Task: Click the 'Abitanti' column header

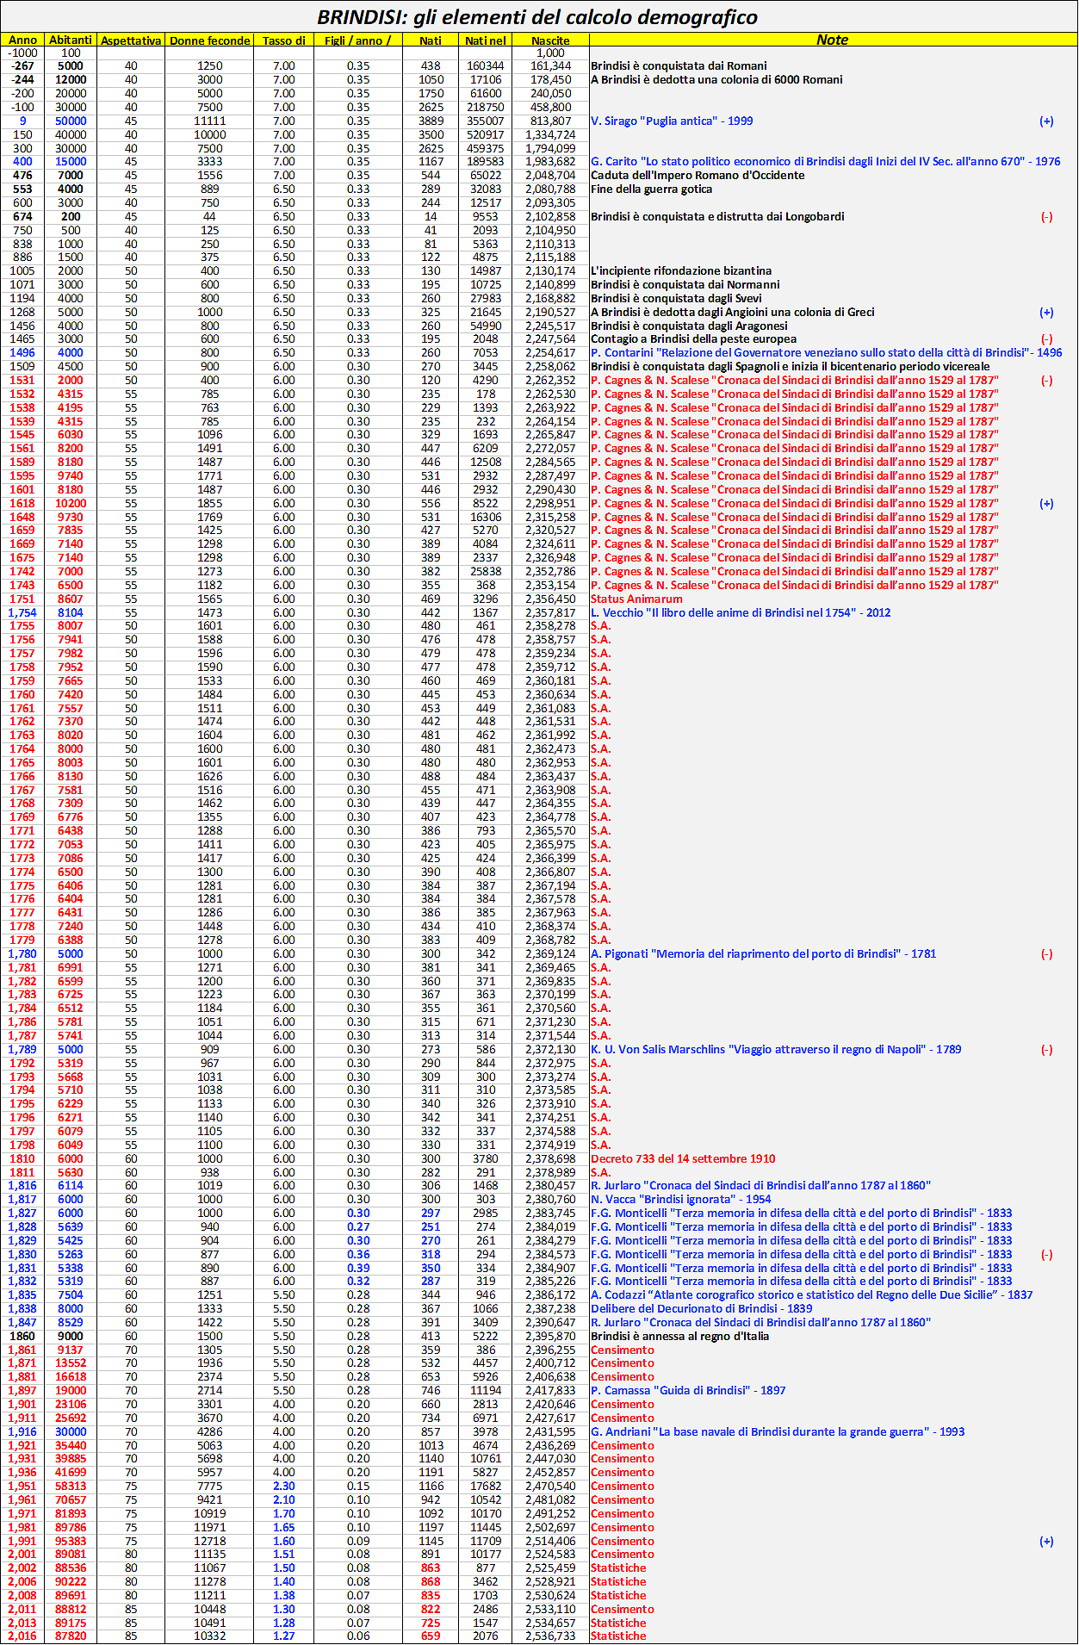Action: click(x=71, y=40)
